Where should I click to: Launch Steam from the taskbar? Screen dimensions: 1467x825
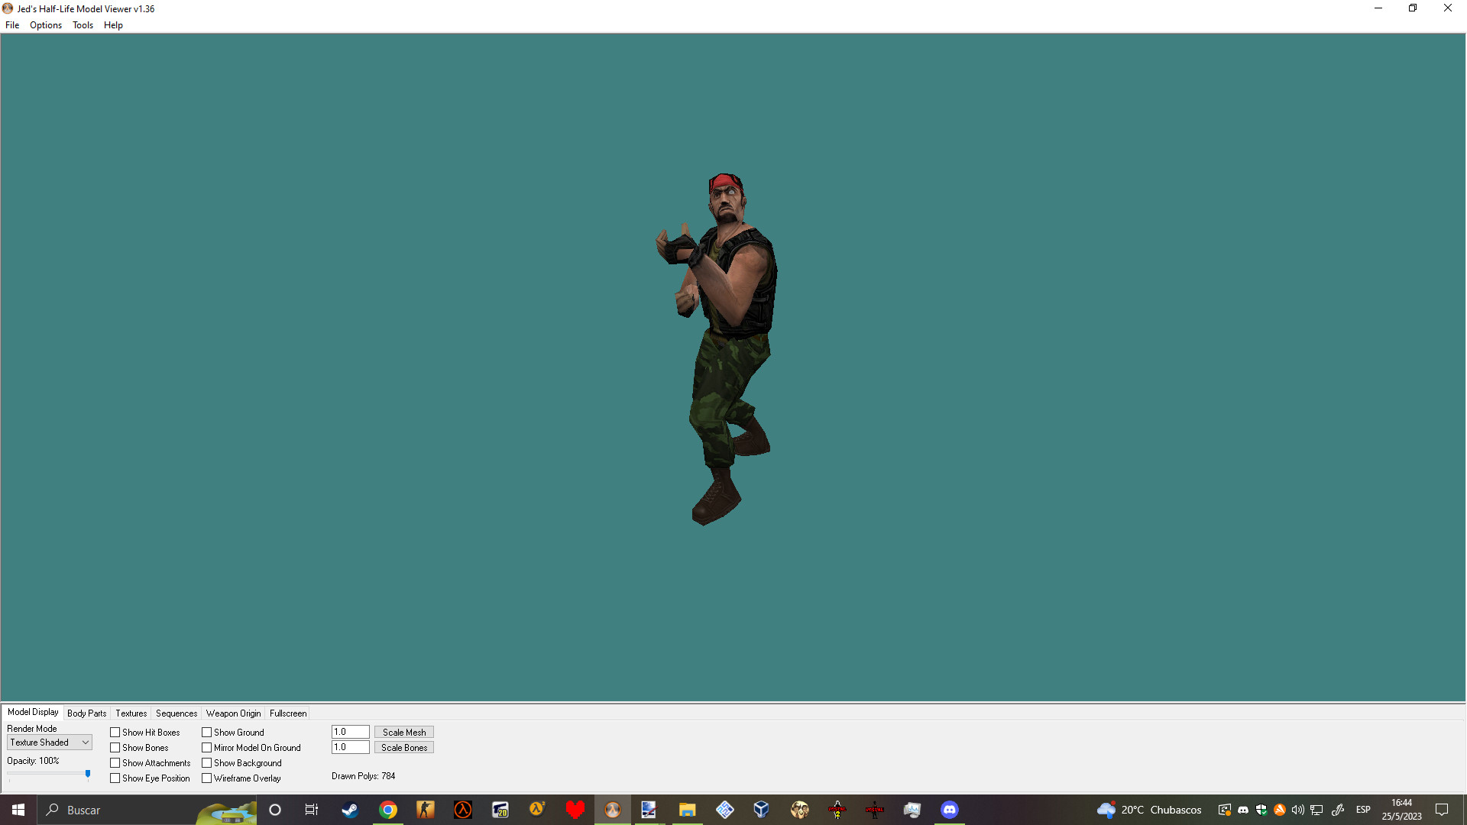click(350, 810)
